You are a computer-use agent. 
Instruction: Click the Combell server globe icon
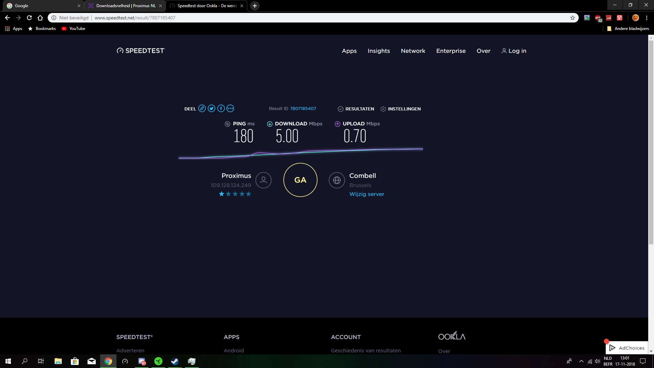pyautogui.click(x=337, y=180)
